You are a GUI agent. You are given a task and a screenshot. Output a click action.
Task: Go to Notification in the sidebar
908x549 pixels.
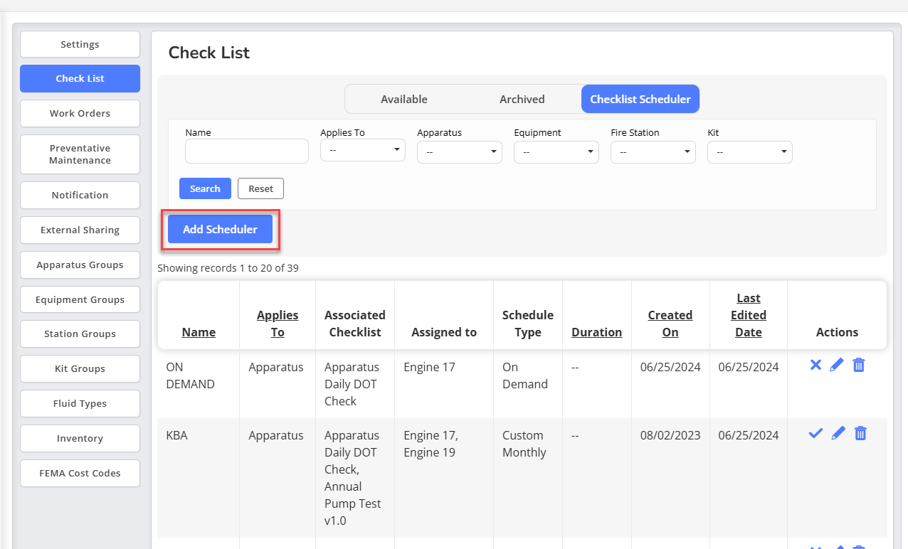tap(80, 196)
